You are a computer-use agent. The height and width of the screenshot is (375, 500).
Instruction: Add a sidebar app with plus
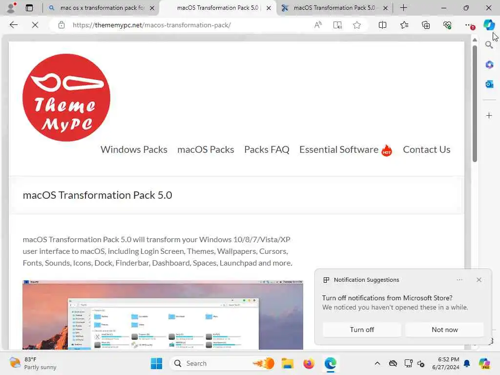tap(489, 115)
